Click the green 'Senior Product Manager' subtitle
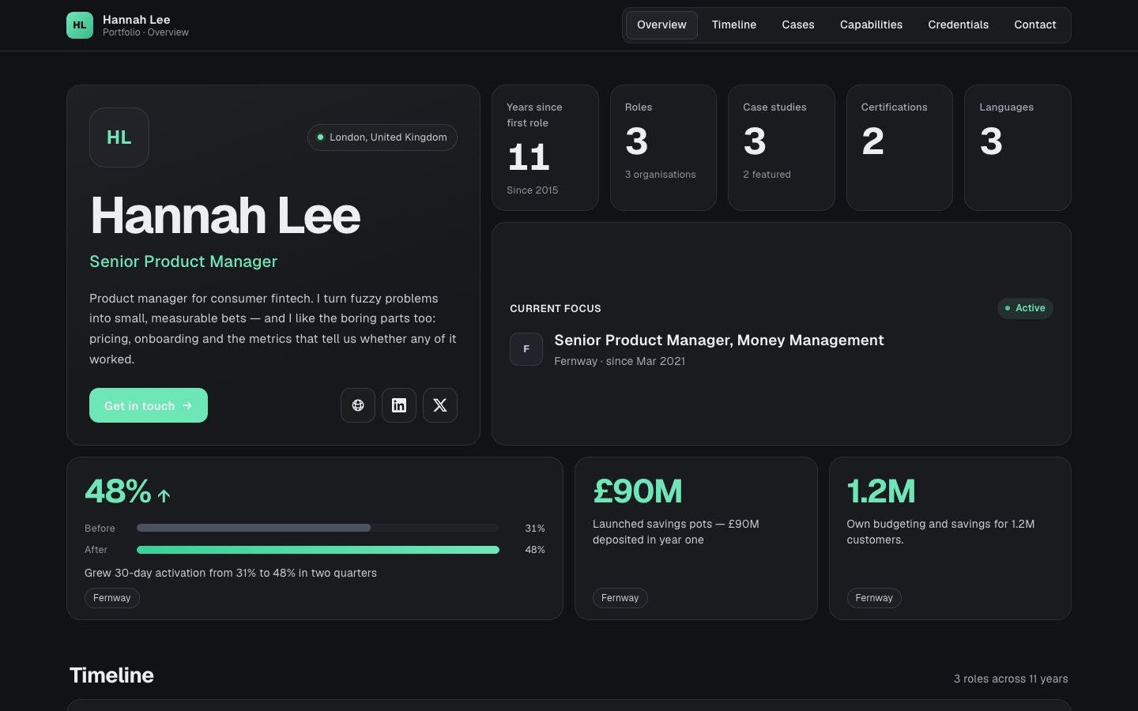 click(x=183, y=261)
